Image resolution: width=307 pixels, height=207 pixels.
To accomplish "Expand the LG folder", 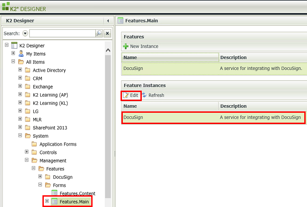I will (20, 111).
